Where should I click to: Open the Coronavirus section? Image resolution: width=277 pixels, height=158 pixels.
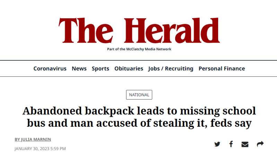point(50,69)
